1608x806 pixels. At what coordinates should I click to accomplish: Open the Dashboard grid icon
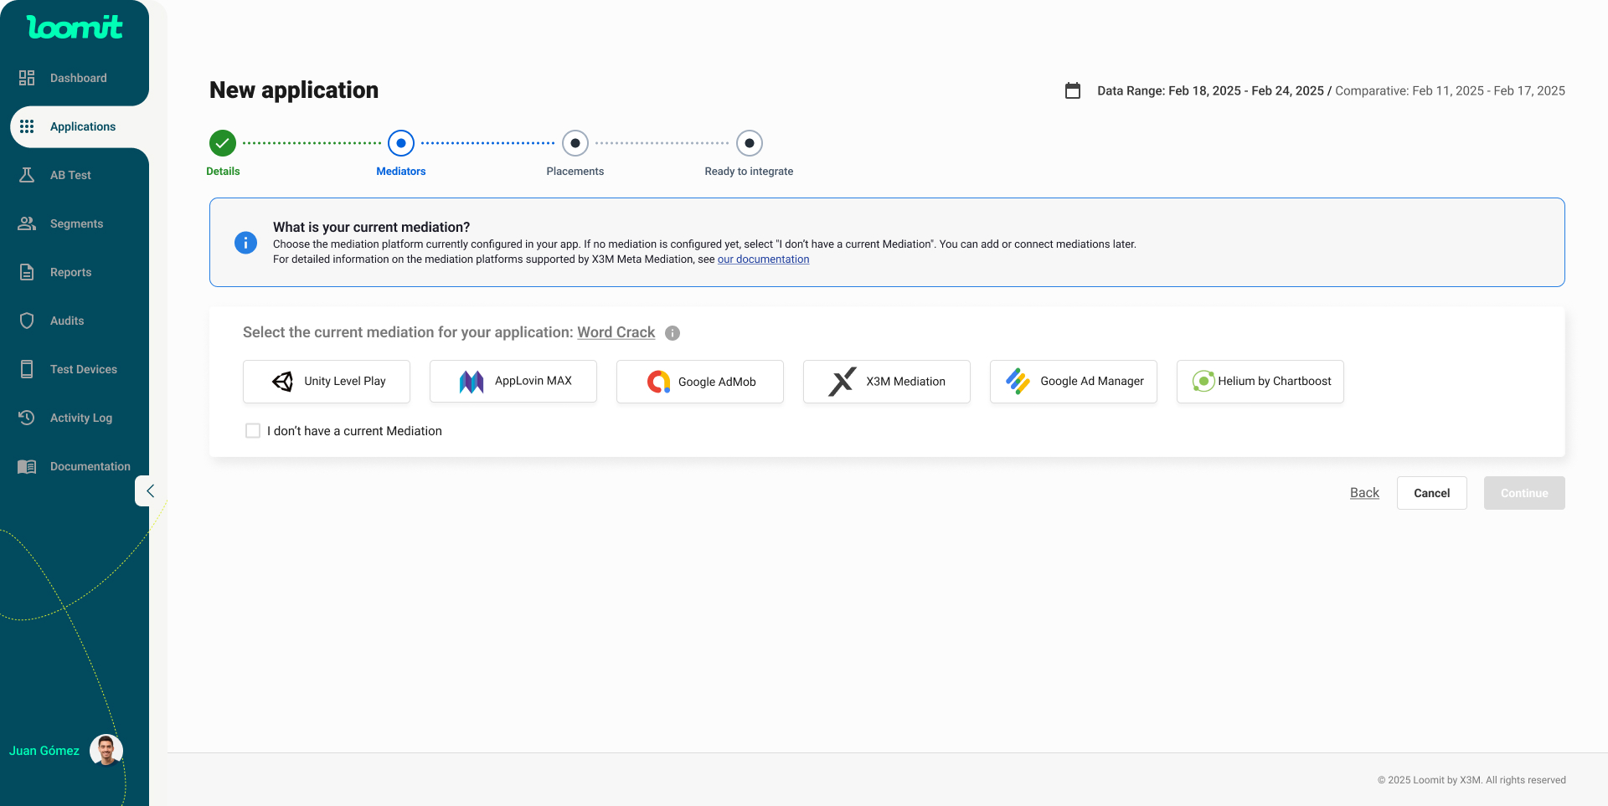click(x=27, y=78)
